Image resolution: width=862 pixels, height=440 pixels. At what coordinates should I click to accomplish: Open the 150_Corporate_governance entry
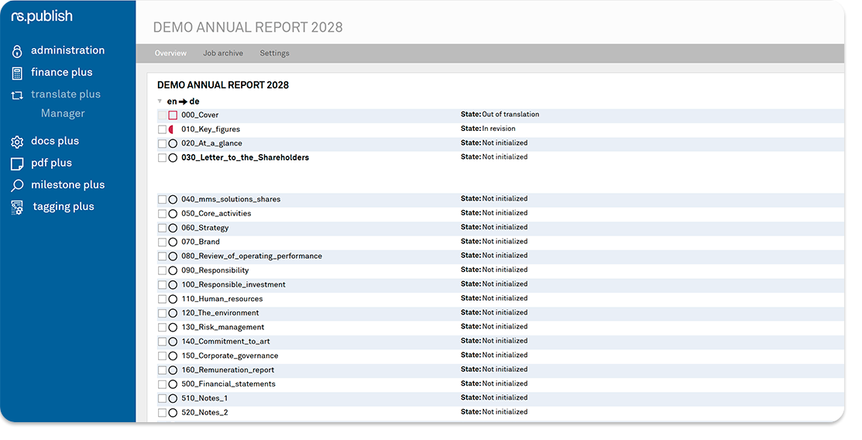pos(229,356)
